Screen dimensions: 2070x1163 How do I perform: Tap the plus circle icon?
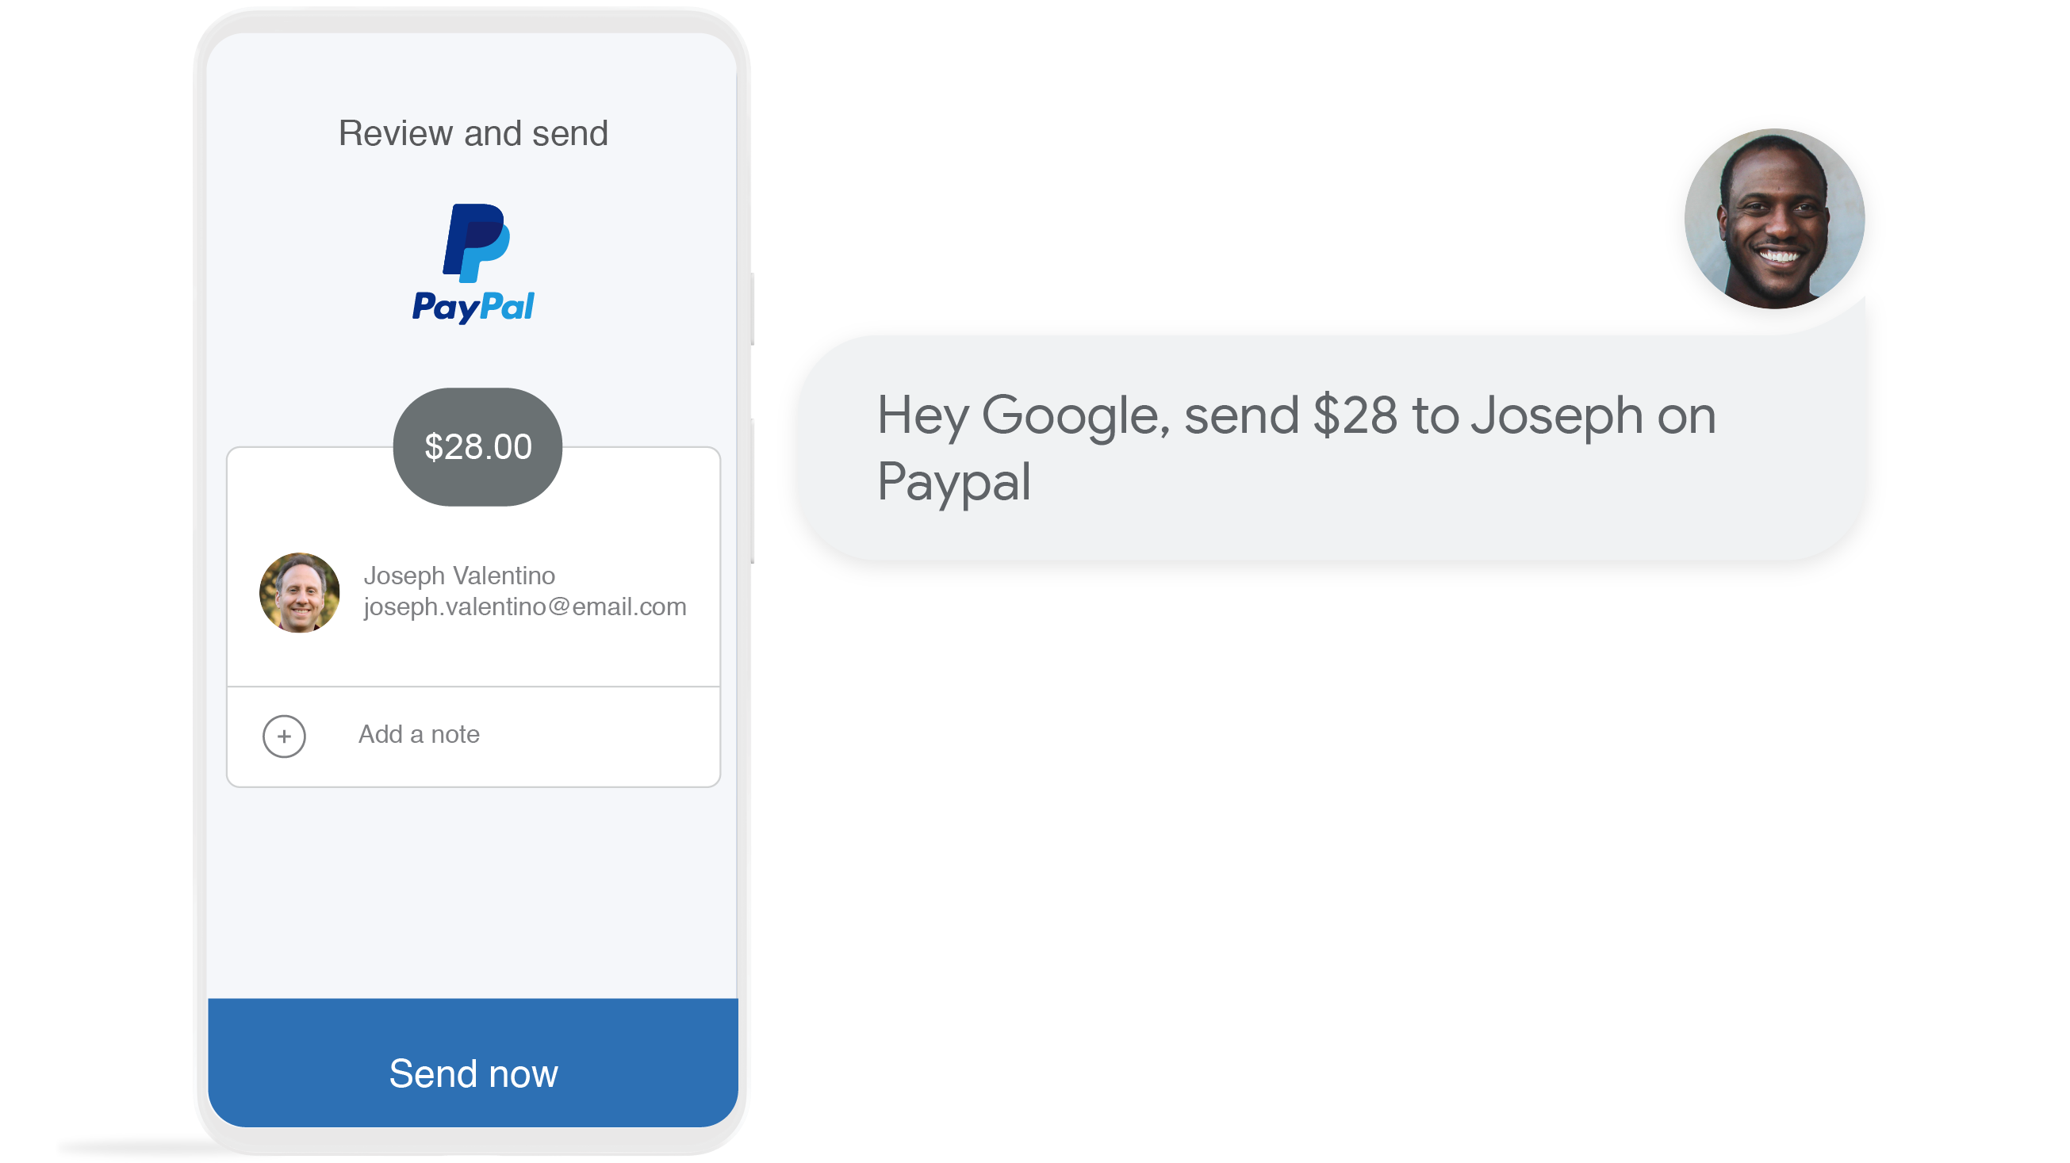(284, 736)
